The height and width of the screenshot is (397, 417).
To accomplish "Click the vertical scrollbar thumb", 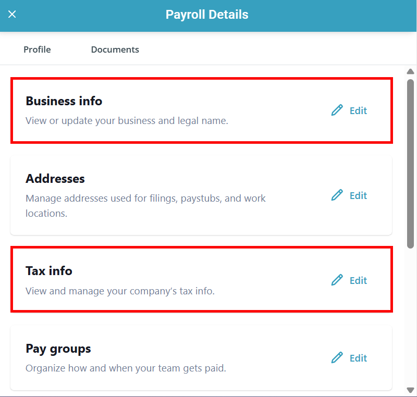I will [x=410, y=162].
